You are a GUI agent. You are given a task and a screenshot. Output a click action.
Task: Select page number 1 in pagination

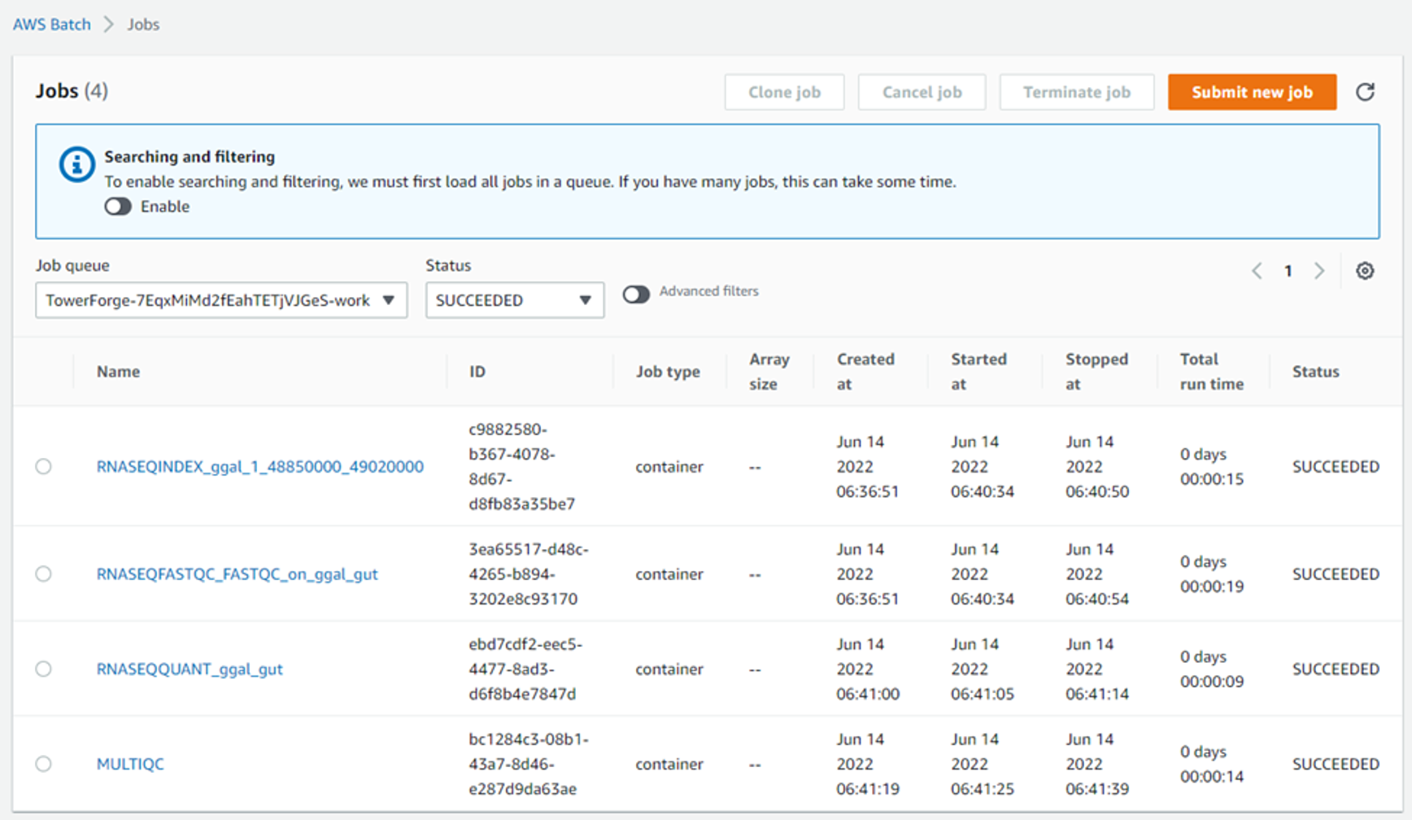(x=1288, y=271)
